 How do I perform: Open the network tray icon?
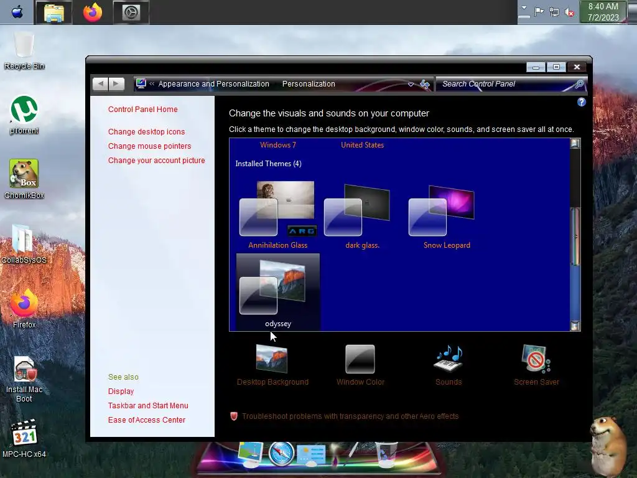[554, 12]
